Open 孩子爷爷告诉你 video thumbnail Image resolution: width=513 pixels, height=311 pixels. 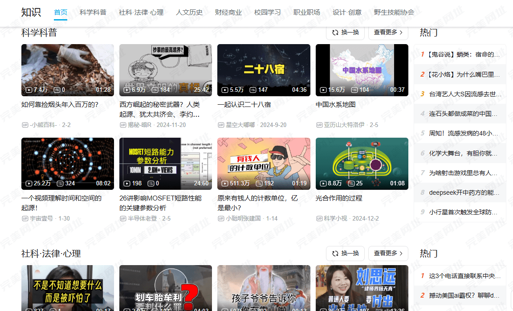(x=264, y=288)
